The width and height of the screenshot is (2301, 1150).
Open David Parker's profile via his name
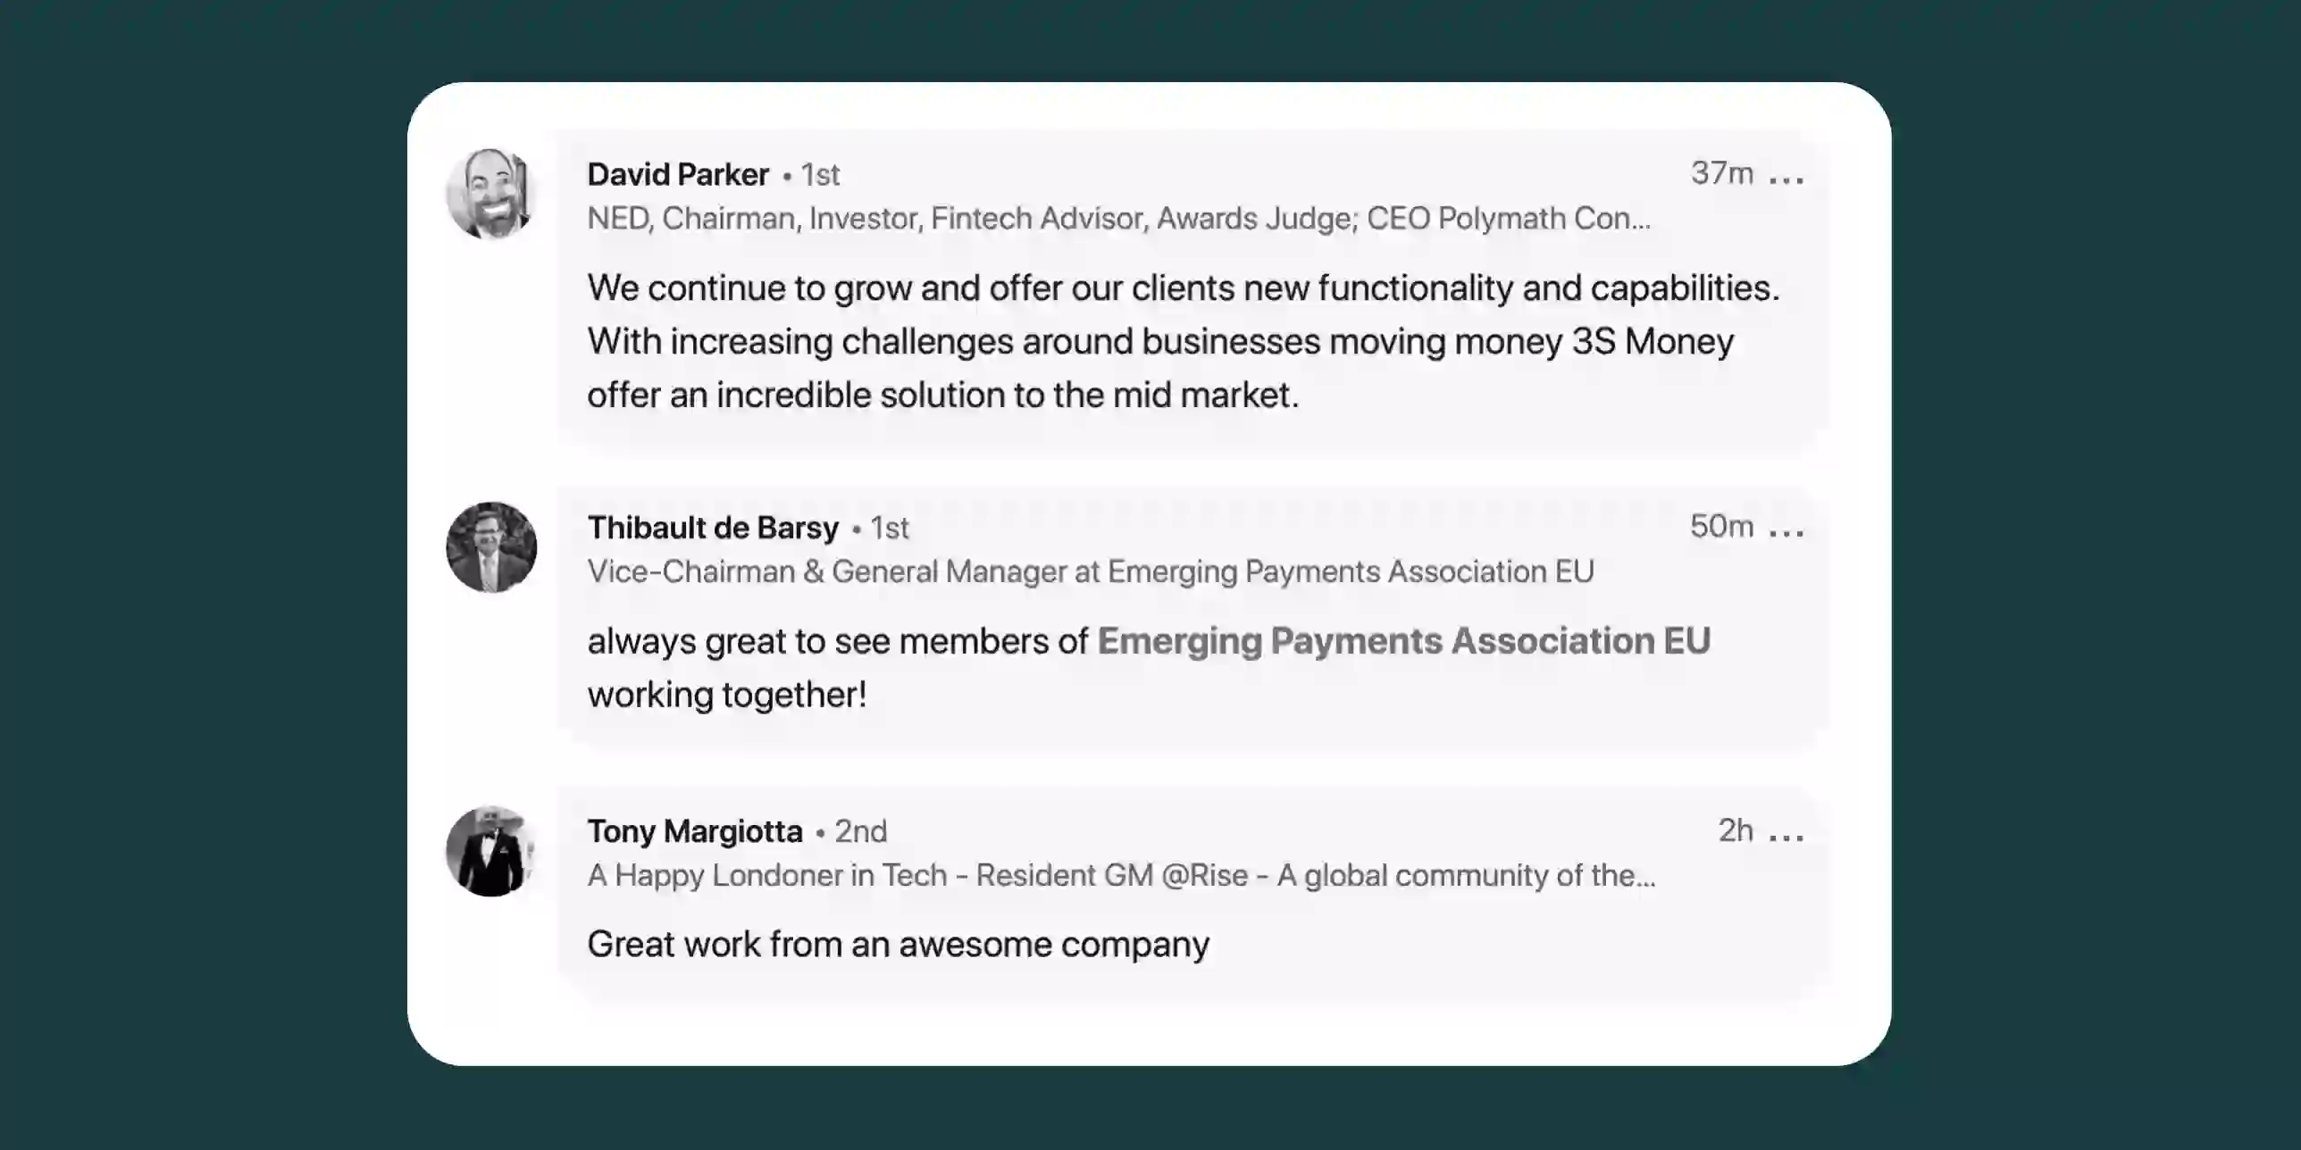(x=679, y=173)
